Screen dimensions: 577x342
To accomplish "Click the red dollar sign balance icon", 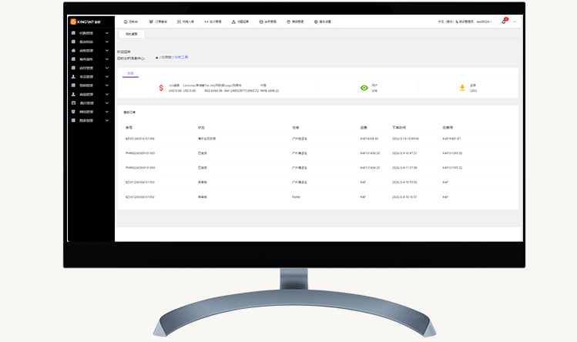I will (161, 88).
